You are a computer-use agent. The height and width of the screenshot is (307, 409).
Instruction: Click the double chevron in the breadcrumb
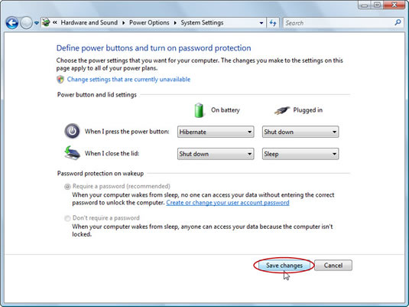click(55, 22)
